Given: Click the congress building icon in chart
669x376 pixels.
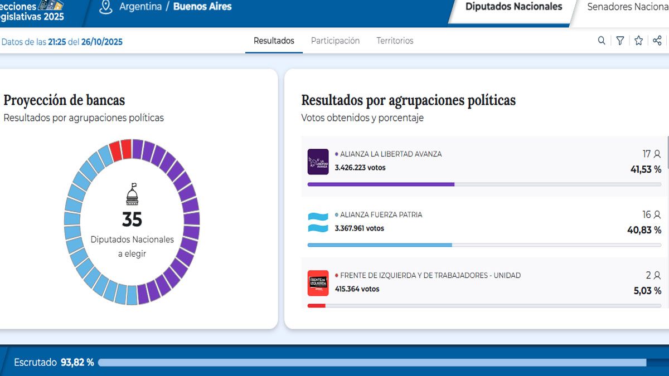Looking at the screenshot, I should coord(132,194).
